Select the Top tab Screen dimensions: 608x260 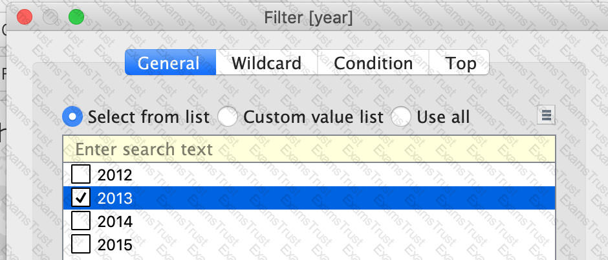coord(459,62)
